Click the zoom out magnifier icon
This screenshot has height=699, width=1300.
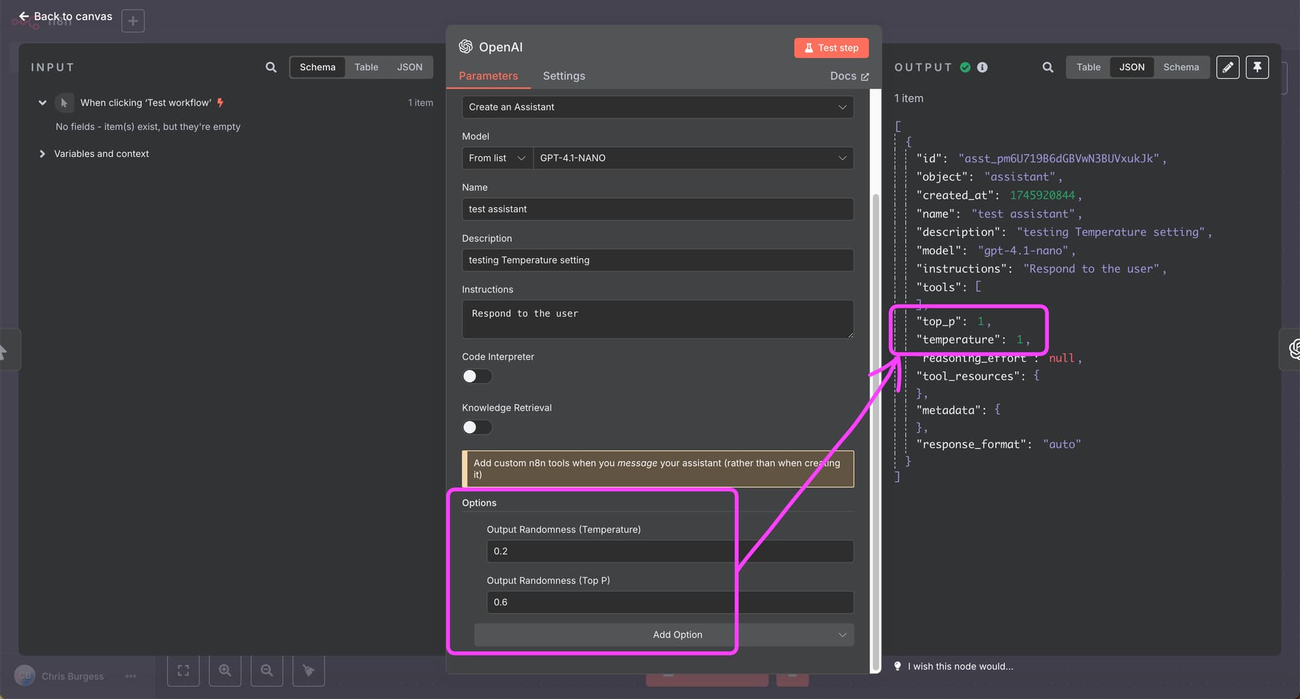[x=267, y=670]
